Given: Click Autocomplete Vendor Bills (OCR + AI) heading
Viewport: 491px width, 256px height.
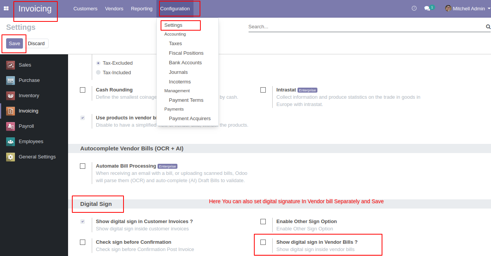Looking at the screenshot, I should pyautogui.click(x=132, y=148).
